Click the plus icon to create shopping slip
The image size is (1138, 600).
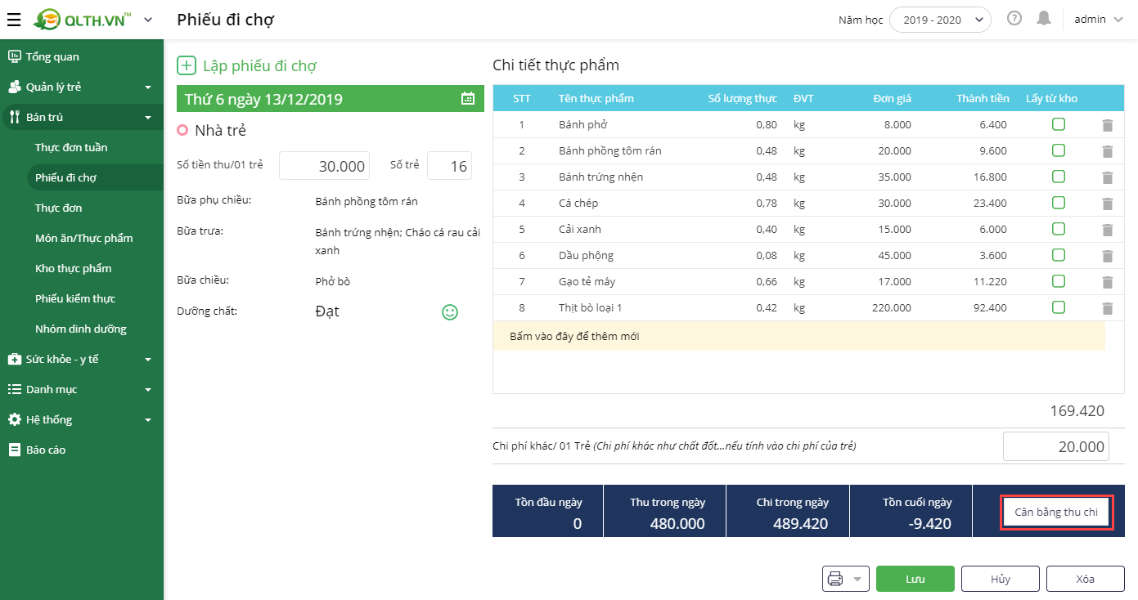click(187, 66)
